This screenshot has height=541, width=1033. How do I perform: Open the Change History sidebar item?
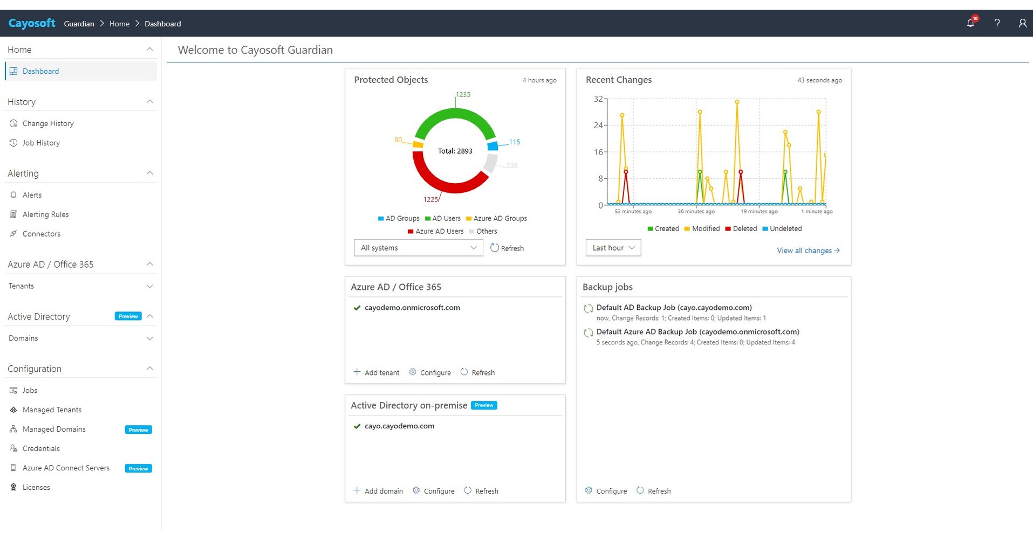point(47,123)
